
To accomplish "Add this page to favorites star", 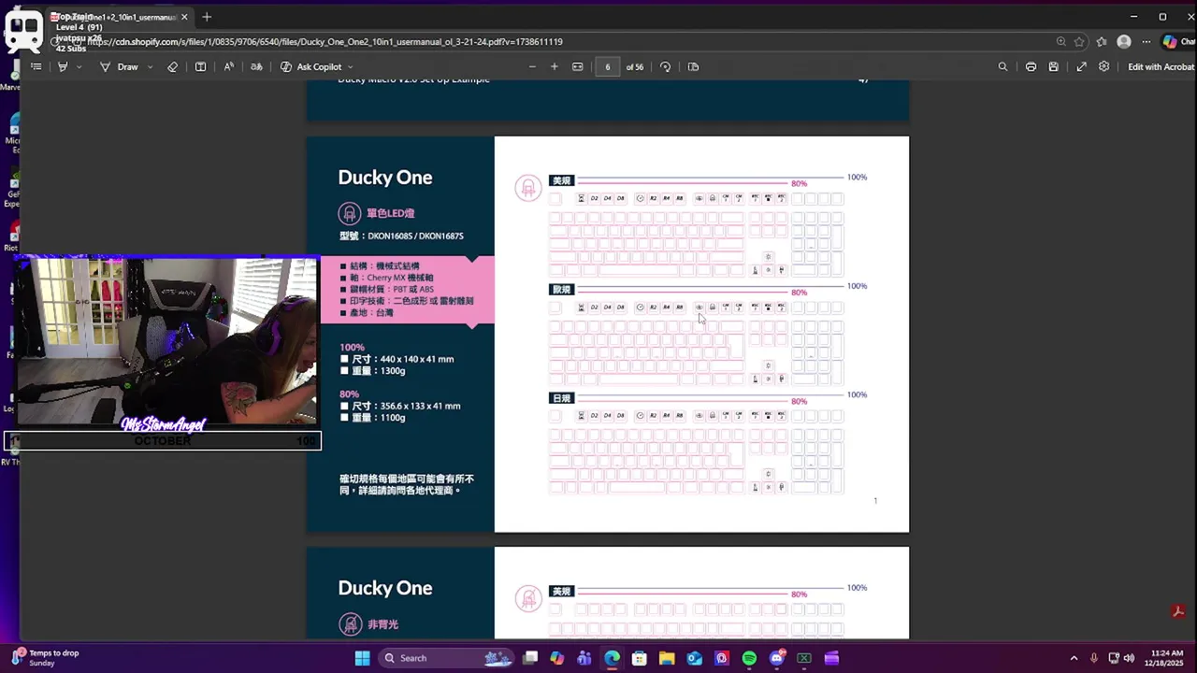I will click(1079, 41).
